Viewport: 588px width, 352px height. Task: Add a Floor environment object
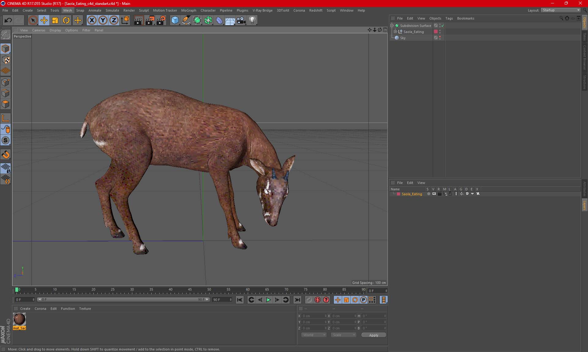click(230, 20)
